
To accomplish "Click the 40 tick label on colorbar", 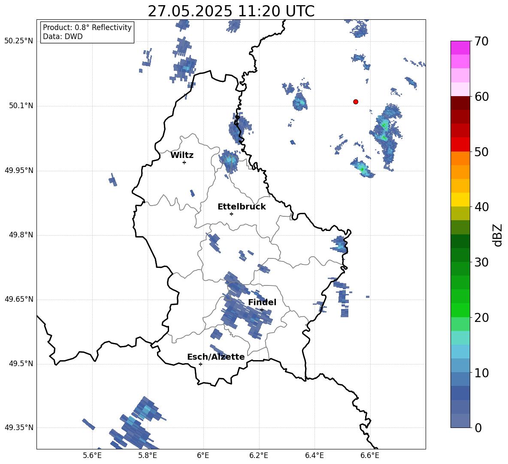I will click(481, 207).
